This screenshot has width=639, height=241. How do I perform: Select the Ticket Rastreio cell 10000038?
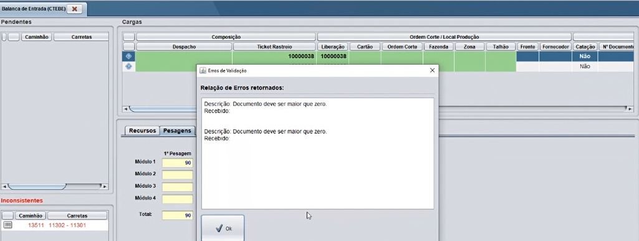[274, 57]
